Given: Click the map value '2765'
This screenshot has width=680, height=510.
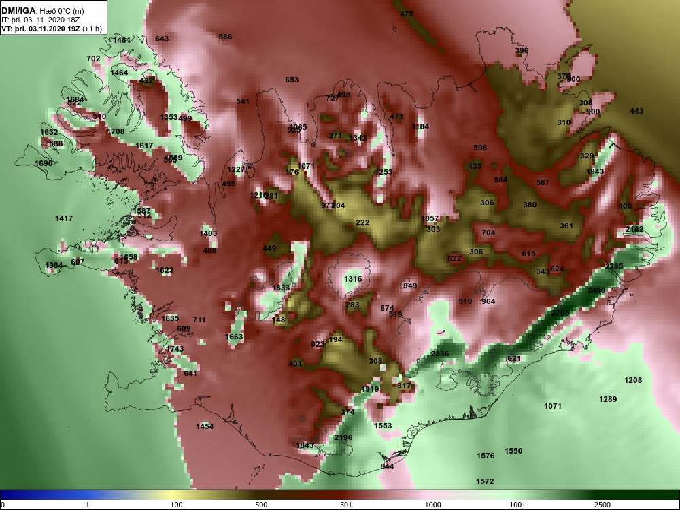Looking at the screenshot, I should (x=560, y=313).
